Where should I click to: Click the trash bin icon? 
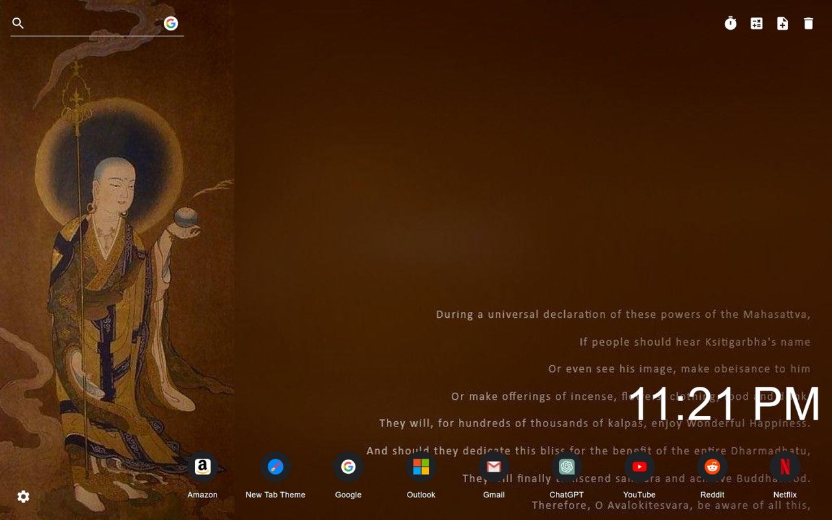[809, 23]
